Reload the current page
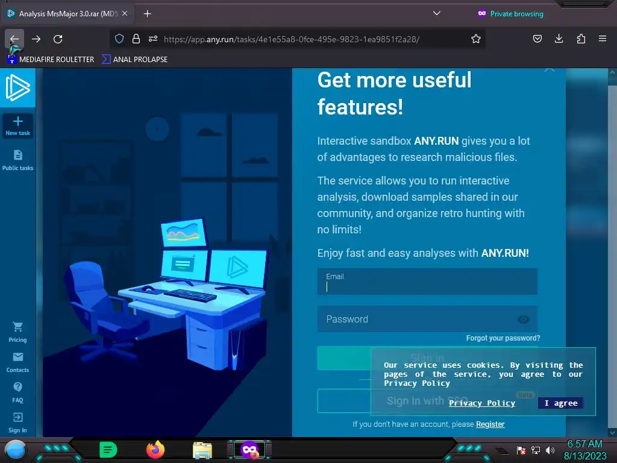Screen dimensions: 617x463 click(58, 39)
